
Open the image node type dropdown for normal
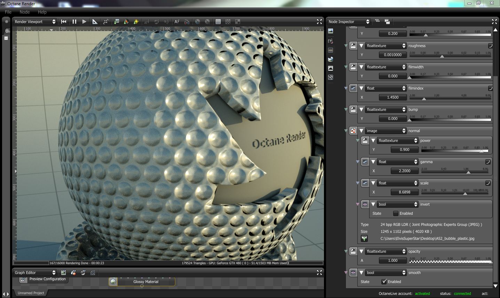point(386,131)
